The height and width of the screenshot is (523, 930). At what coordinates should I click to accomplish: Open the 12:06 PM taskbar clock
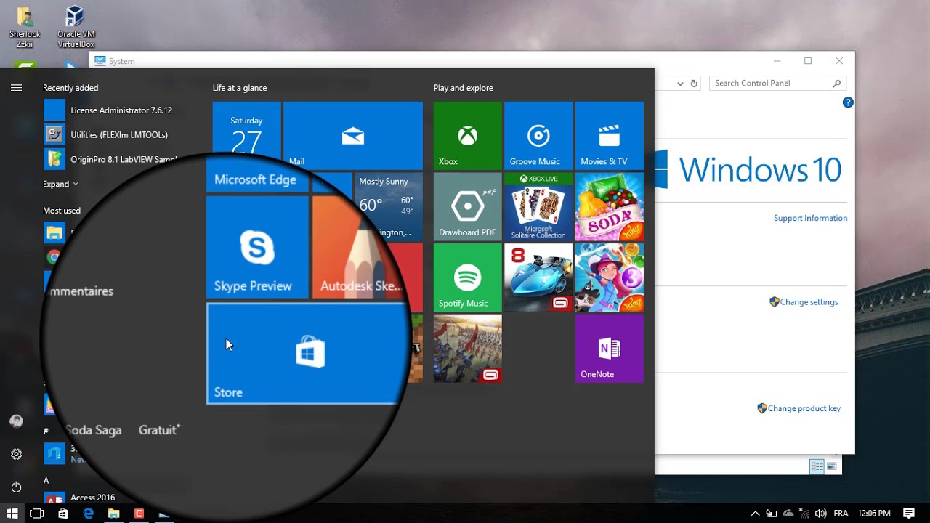874,514
